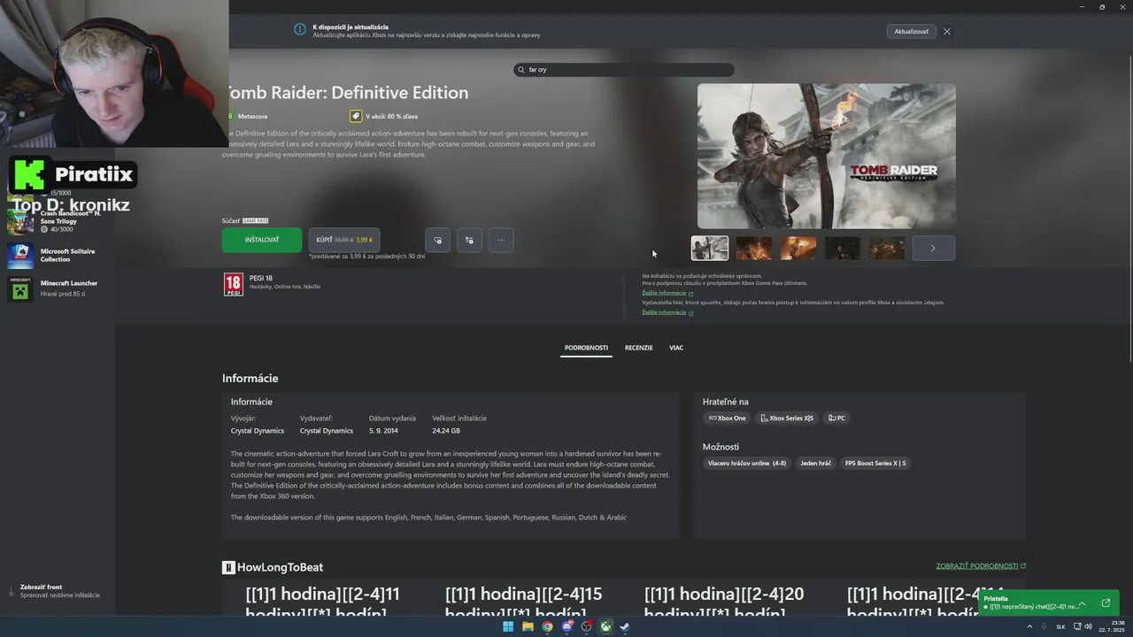This screenshot has height=637, width=1133.
Task: Click PC platform chip
Action: (836, 418)
